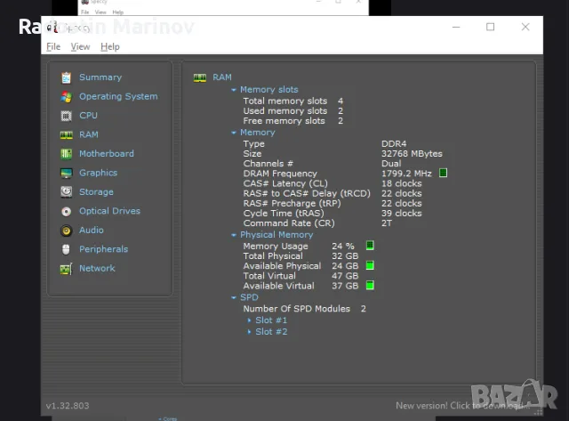
Task: Collapse the Memory slots section
Action: click(234, 90)
